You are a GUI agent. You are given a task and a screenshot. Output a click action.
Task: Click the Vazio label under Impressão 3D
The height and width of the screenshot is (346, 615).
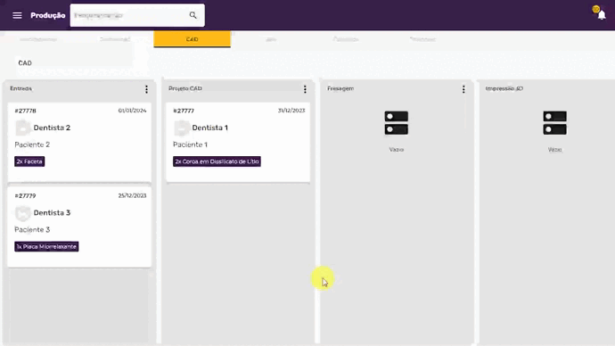tap(554, 150)
